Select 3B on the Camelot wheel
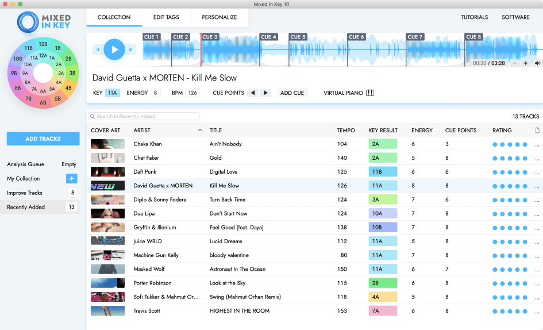This screenshot has height=330, width=543. click(x=72, y=73)
